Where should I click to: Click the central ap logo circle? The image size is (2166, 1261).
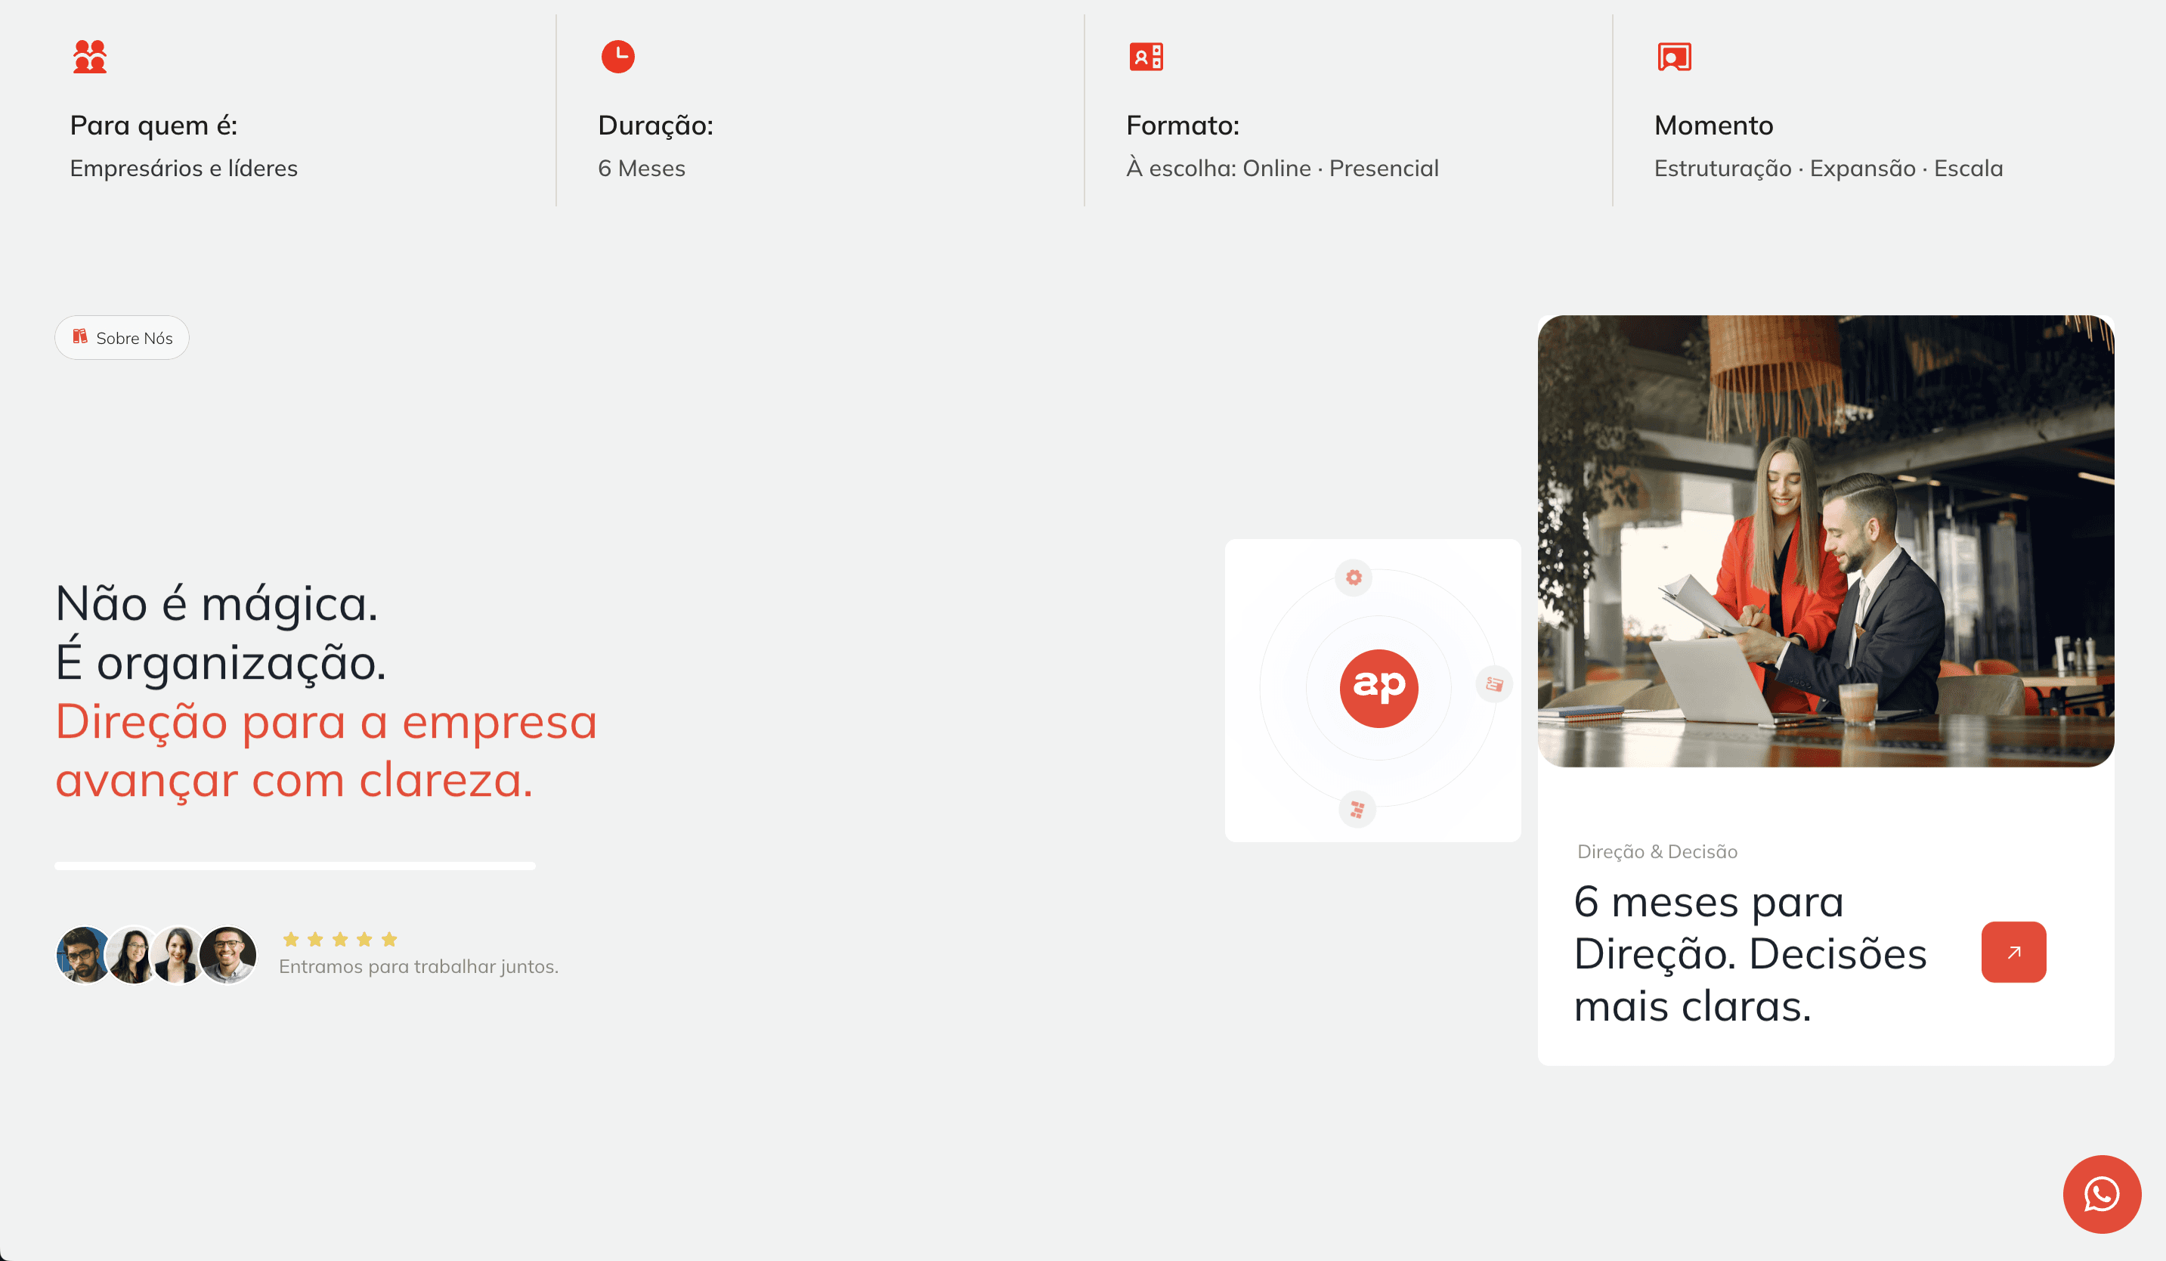coord(1379,688)
